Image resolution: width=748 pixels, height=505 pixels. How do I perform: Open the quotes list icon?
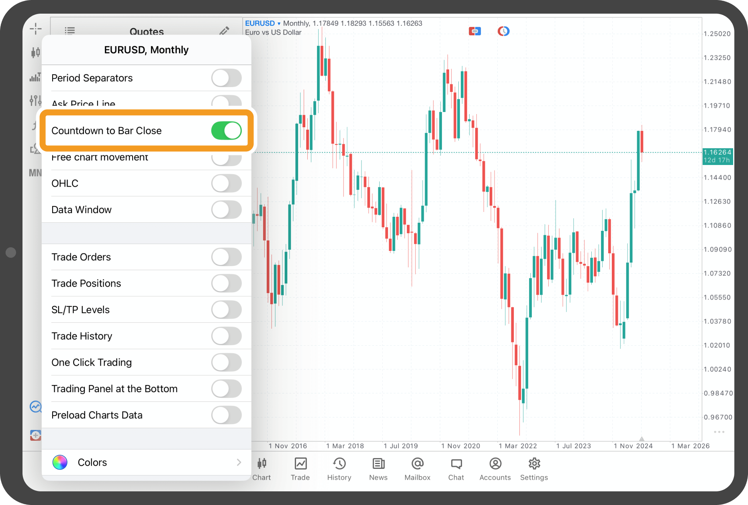click(x=70, y=31)
